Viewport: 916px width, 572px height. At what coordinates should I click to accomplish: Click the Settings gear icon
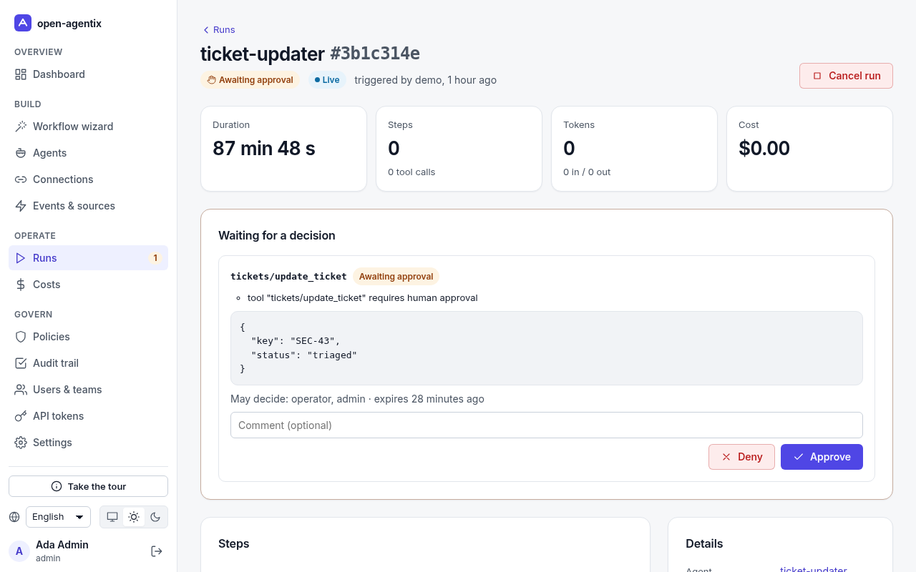coord(21,443)
